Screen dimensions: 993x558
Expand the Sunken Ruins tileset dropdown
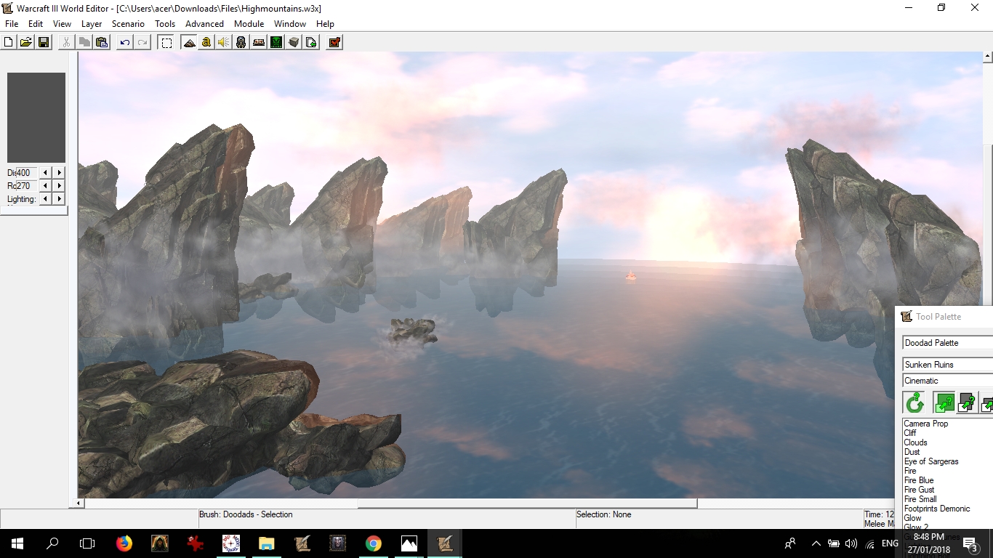click(948, 365)
